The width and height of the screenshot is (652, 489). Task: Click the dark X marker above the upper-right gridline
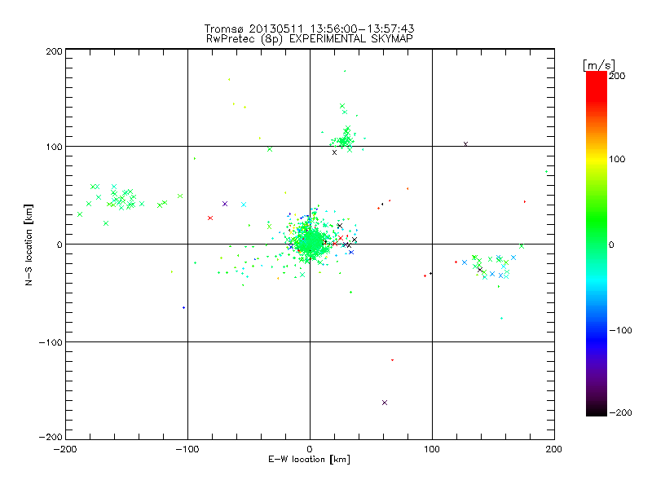[x=465, y=144]
